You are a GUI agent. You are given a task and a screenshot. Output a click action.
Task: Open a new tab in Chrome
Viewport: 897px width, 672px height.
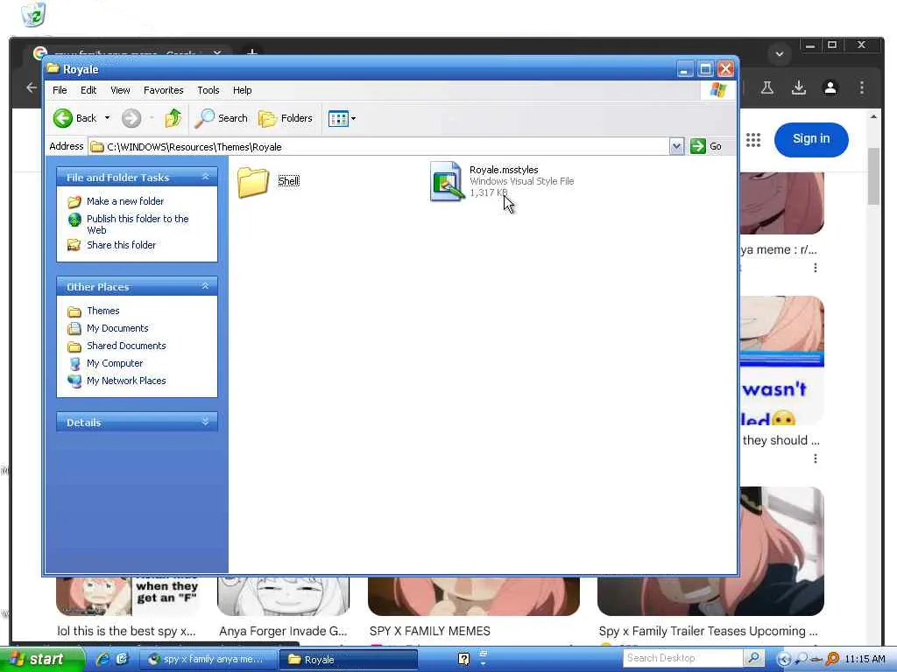click(x=252, y=53)
